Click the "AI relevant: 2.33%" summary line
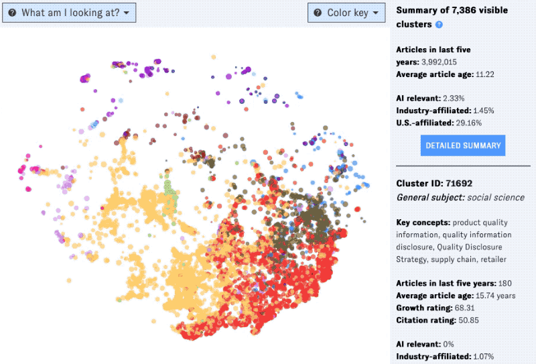Image resolution: width=536 pixels, height=364 pixels. [430, 99]
